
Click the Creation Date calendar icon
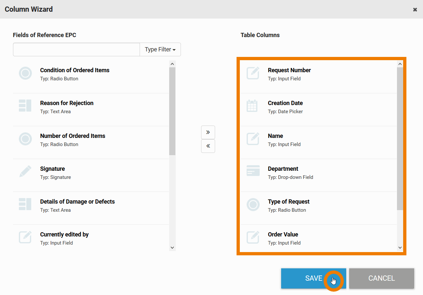252,106
